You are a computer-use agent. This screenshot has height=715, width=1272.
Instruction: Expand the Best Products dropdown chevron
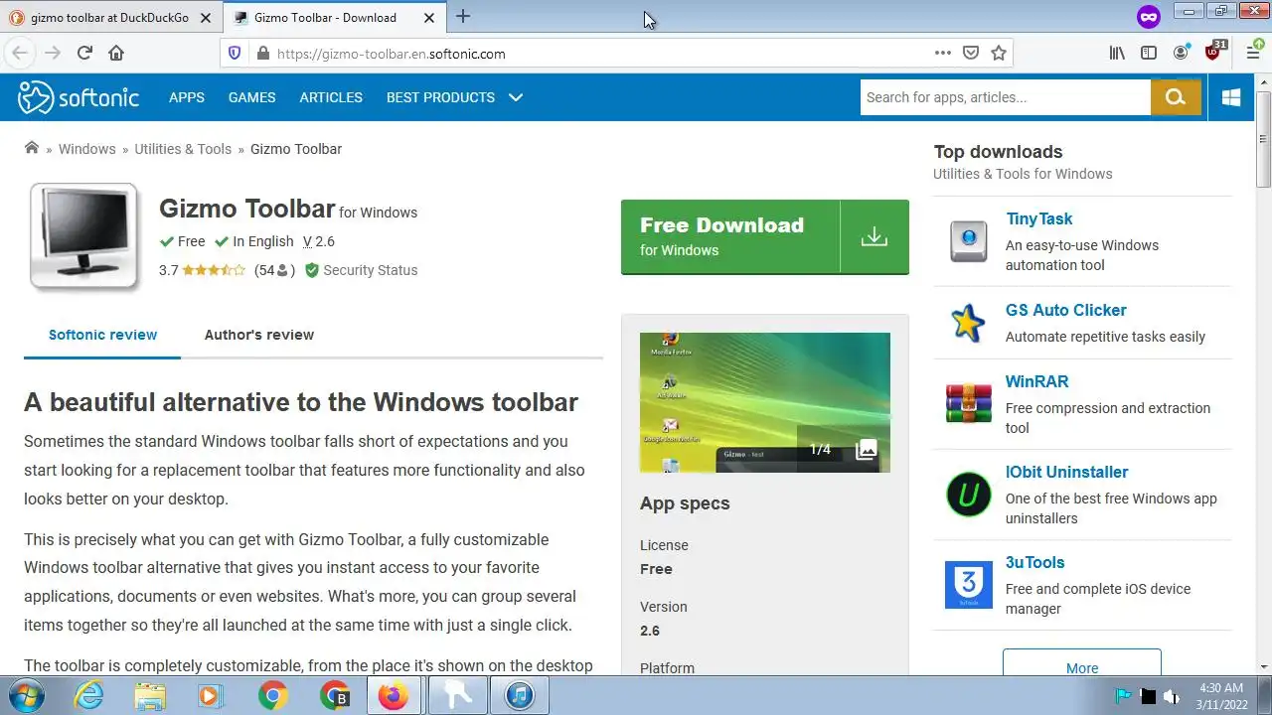[x=516, y=97]
